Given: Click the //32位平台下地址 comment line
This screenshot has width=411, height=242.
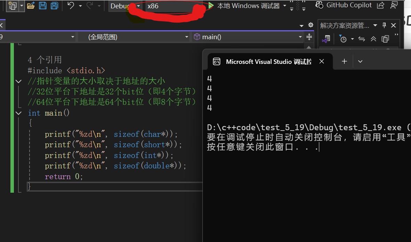Looking at the screenshot, I should (112, 91).
